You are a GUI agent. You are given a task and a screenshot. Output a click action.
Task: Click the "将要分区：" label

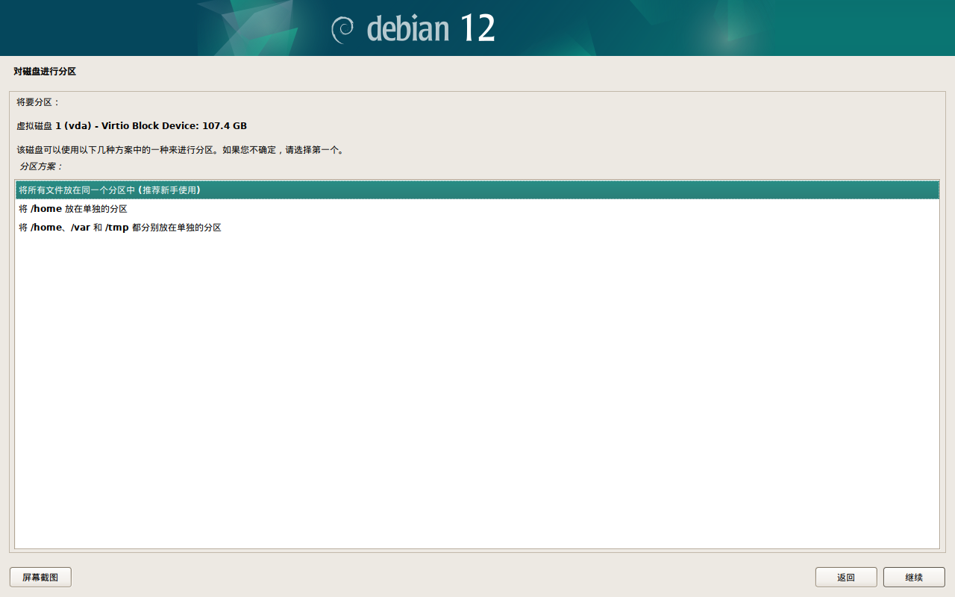click(x=38, y=102)
